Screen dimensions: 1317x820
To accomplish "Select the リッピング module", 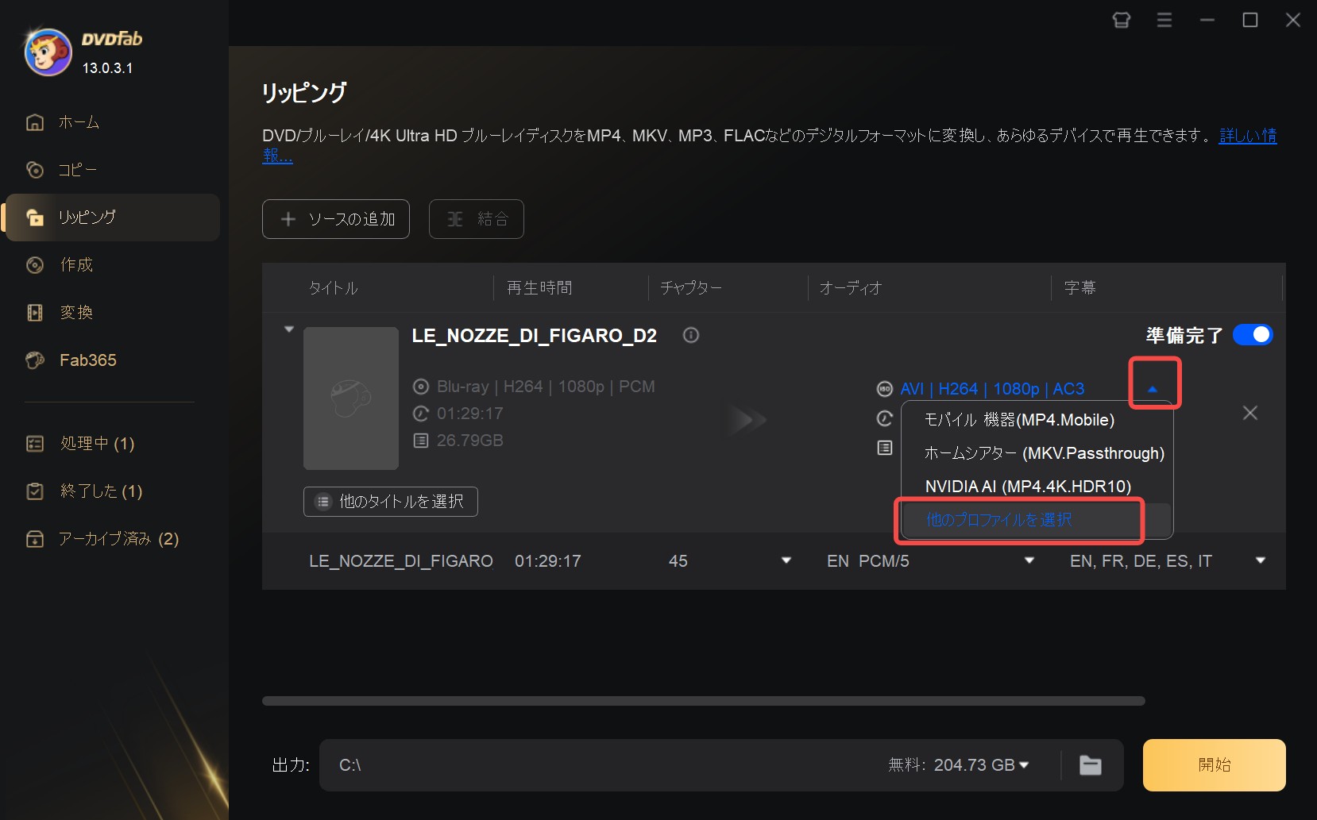I will 113,218.
